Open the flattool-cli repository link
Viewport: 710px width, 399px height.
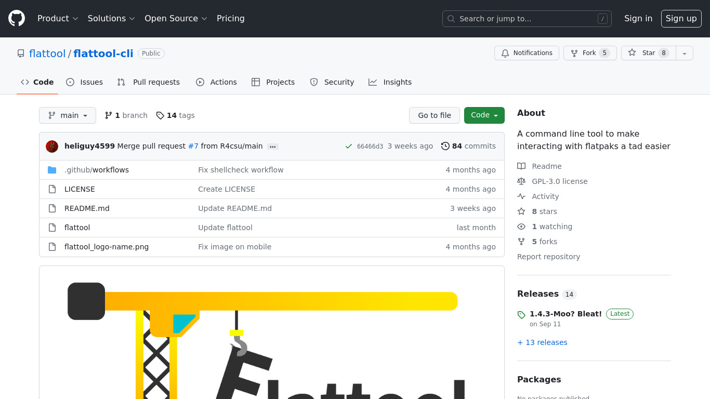pyautogui.click(x=103, y=54)
